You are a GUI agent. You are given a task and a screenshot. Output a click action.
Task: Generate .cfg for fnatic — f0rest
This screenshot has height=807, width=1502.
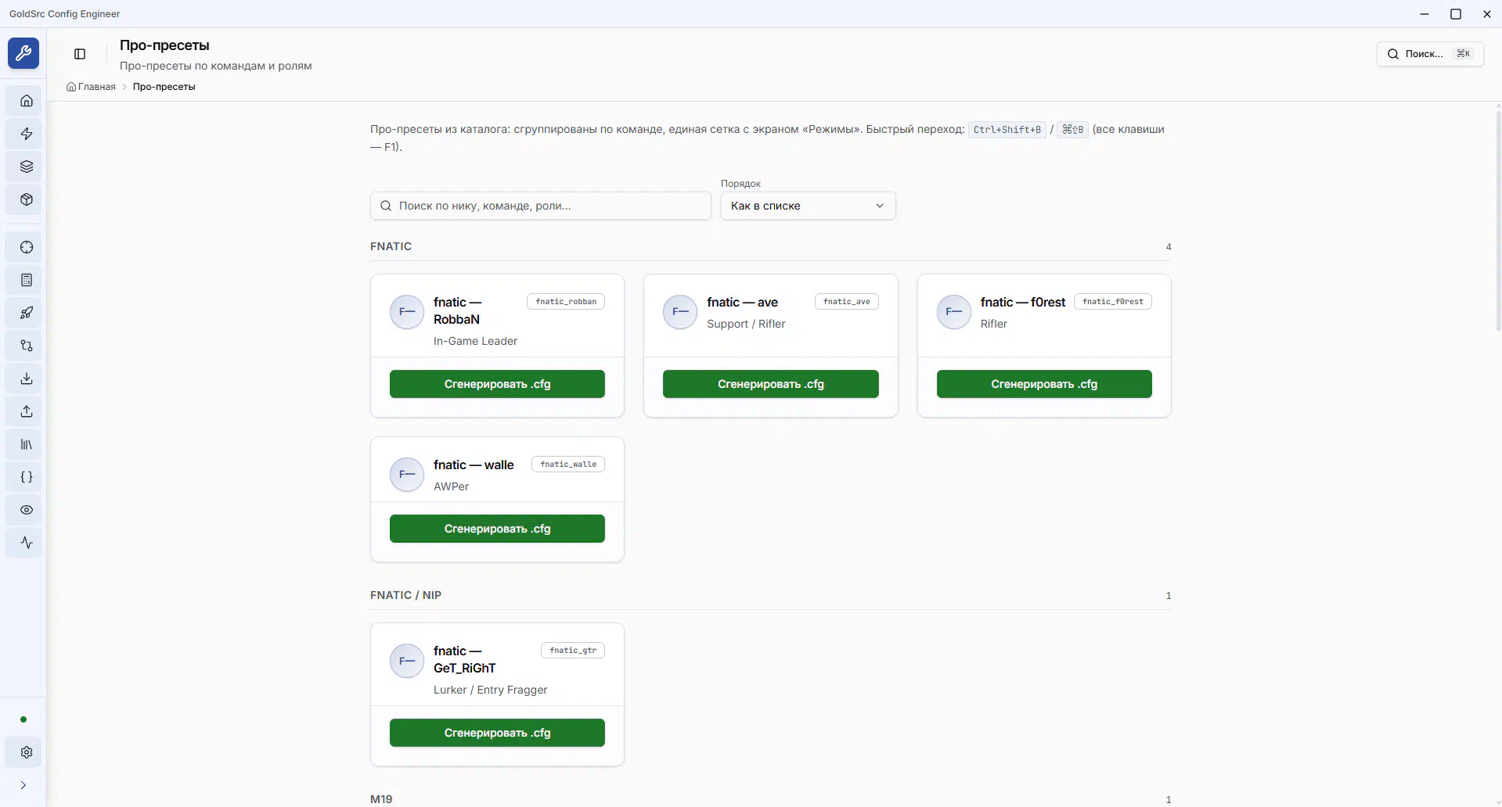tap(1044, 384)
